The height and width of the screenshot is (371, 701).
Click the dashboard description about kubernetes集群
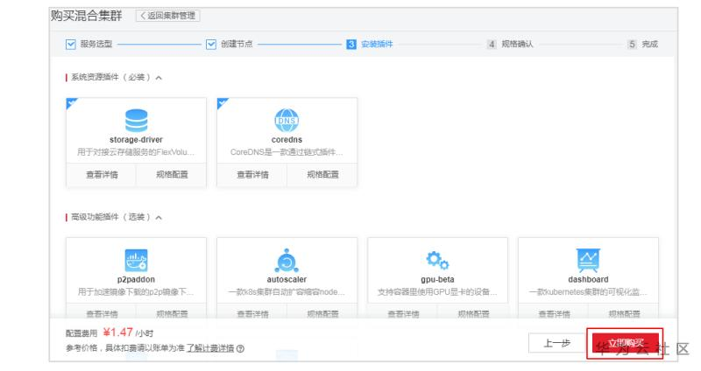coord(588,292)
